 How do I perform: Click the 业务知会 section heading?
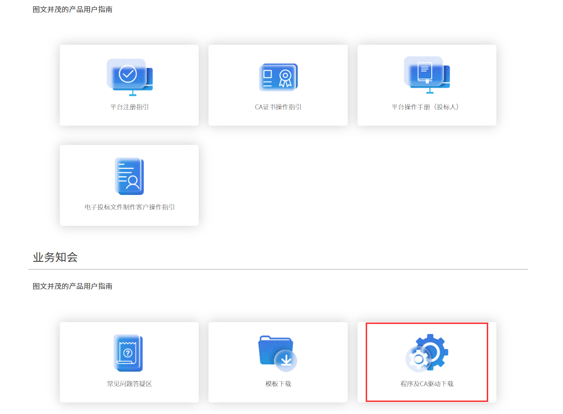pos(55,257)
